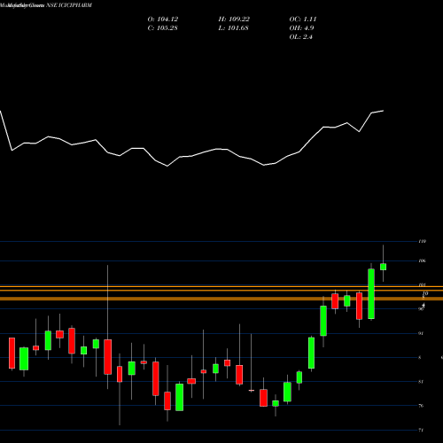Click the 71 price axis label
This screenshot has width=443, height=443.
[x=421, y=430]
